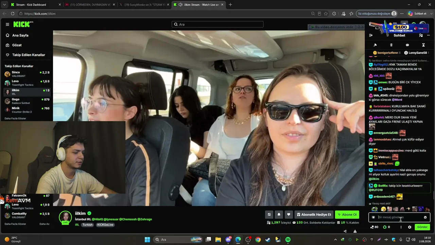
Task: Toggle notification bell for iilkim
Action: pos(279,214)
